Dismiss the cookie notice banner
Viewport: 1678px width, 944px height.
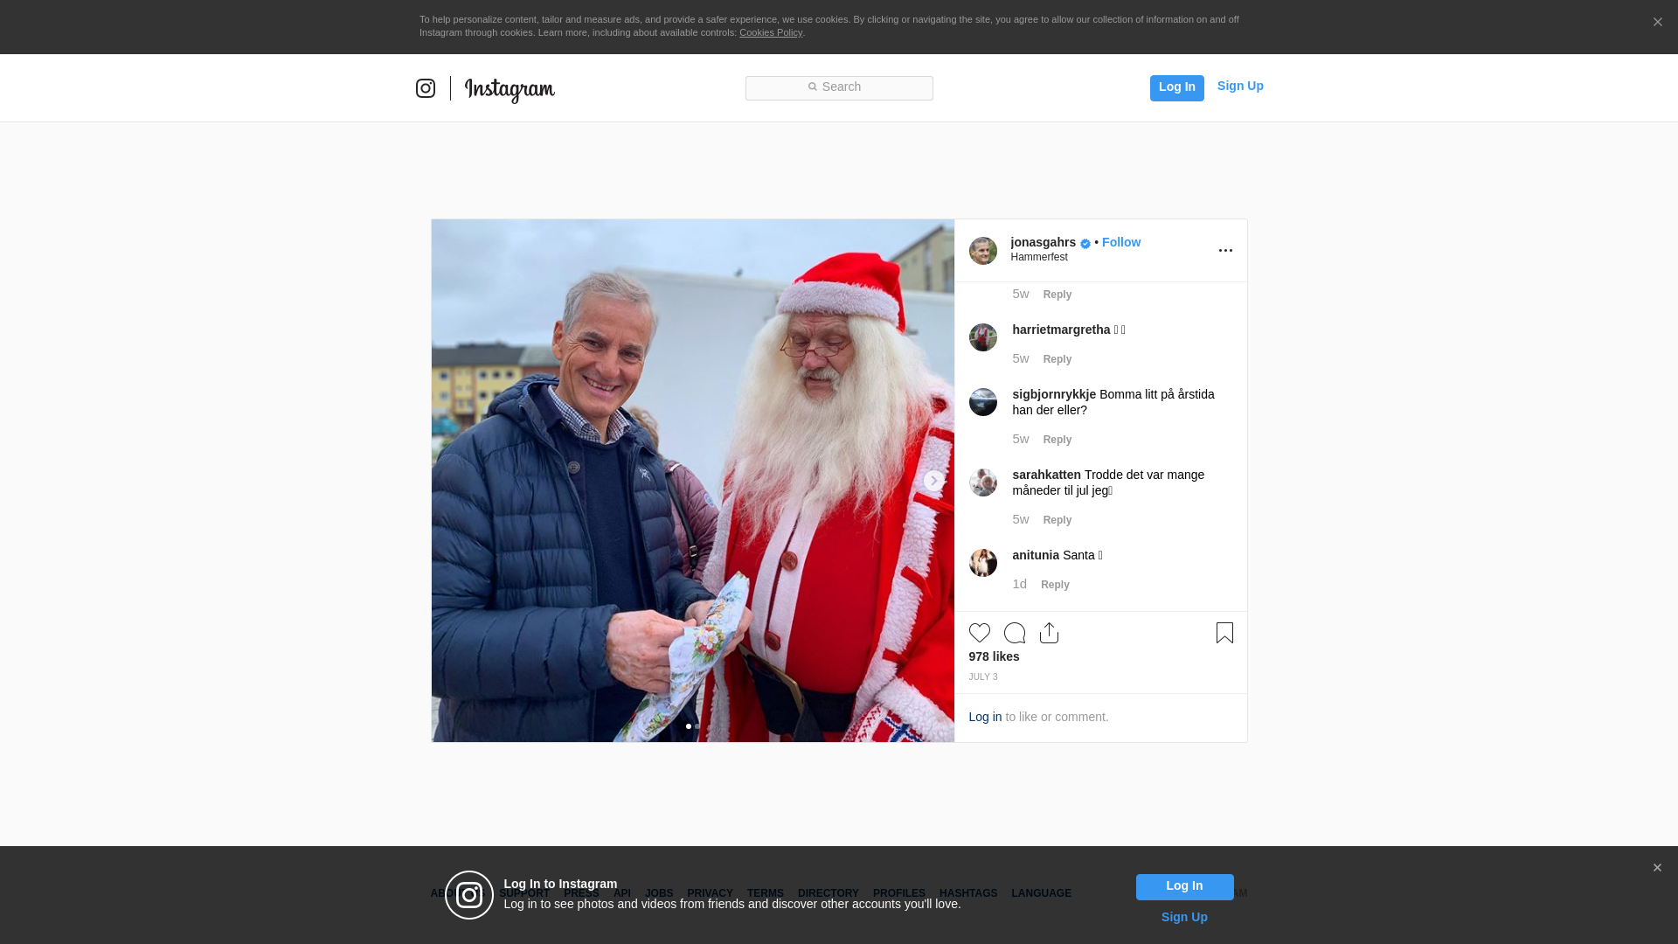[1657, 23]
